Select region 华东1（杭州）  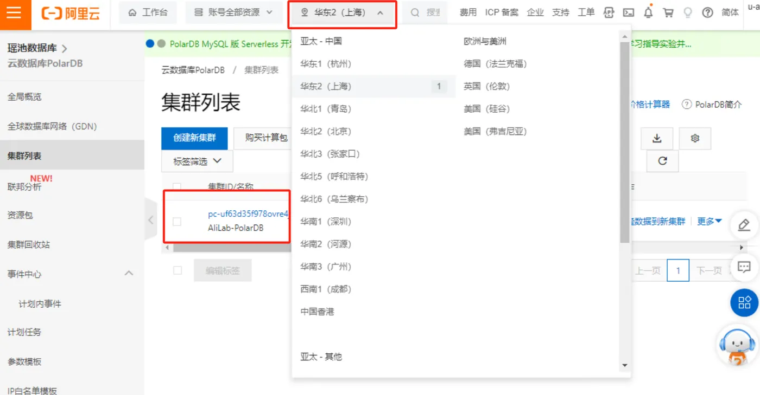[x=326, y=64]
